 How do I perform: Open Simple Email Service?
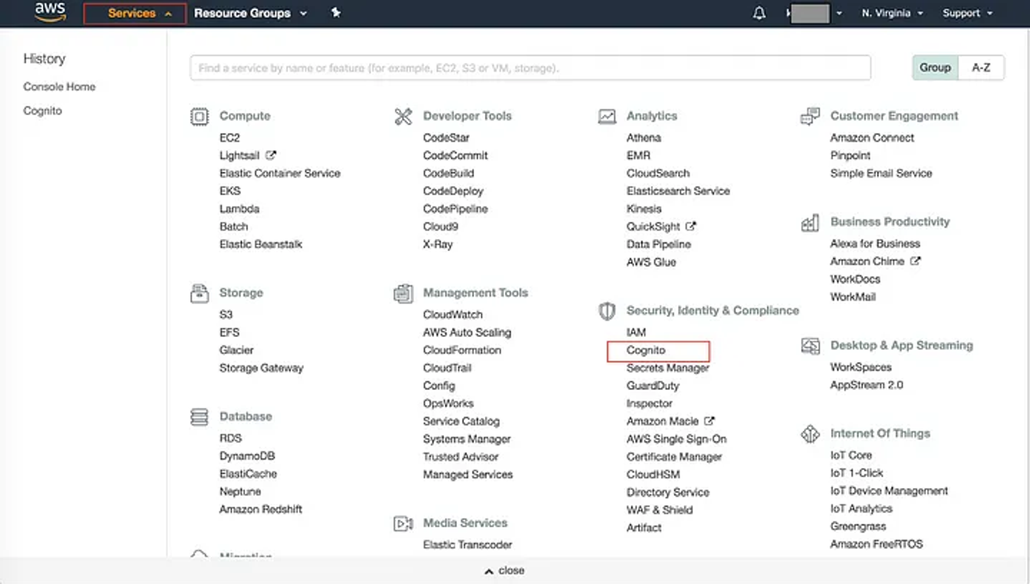click(x=881, y=173)
